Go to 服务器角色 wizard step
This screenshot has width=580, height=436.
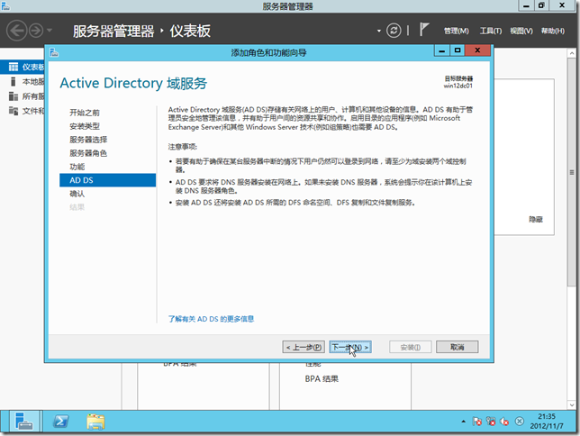click(x=88, y=153)
